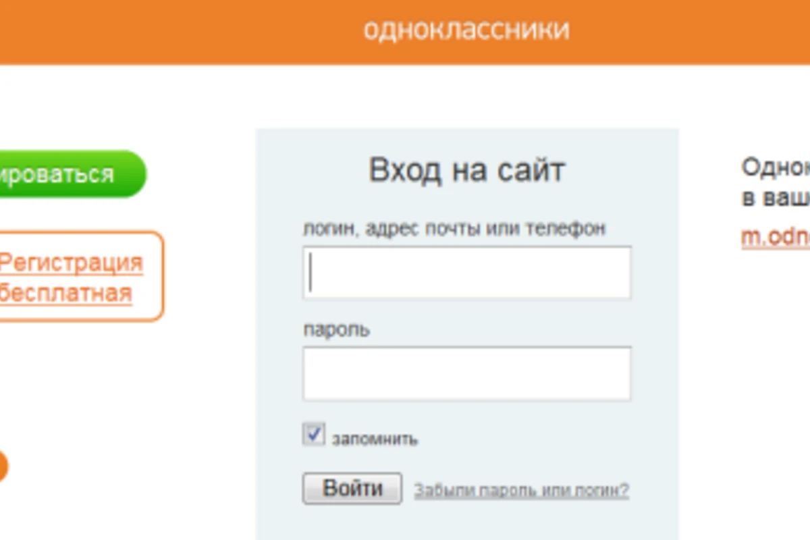Click the login, email or phone input field
Viewport: 810px width, 540px height.
pyautogui.click(x=466, y=273)
